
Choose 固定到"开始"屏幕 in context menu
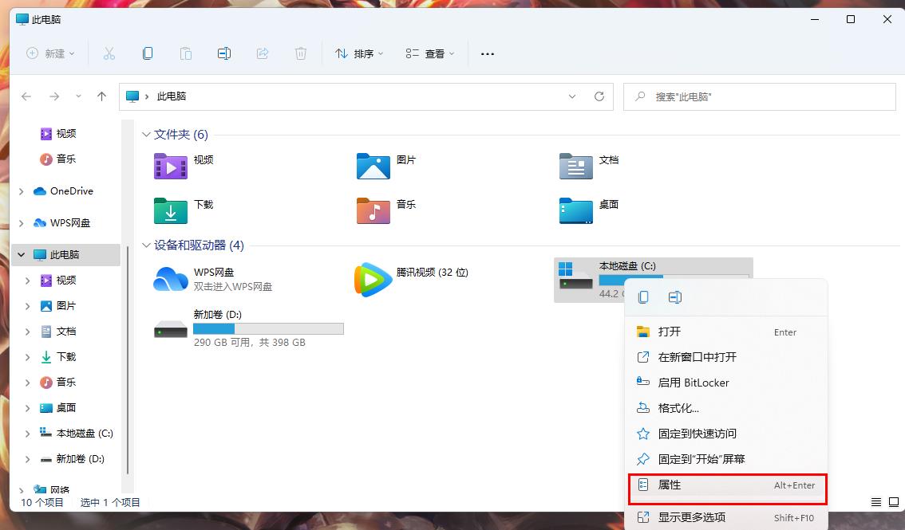pyautogui.click(x=727, y=459)
